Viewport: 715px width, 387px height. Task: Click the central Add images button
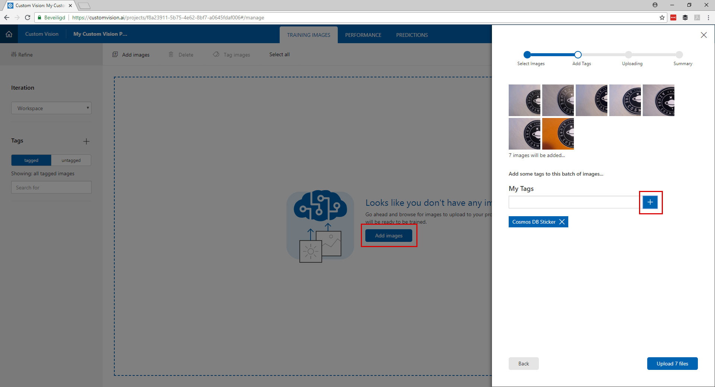tap(389, 236)
